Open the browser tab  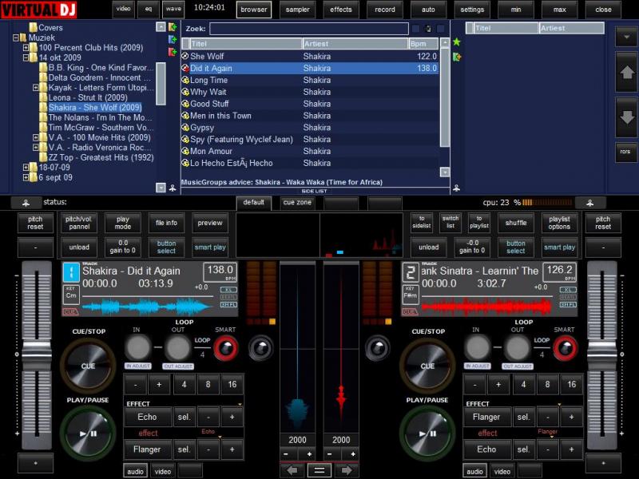pos(254,10)
